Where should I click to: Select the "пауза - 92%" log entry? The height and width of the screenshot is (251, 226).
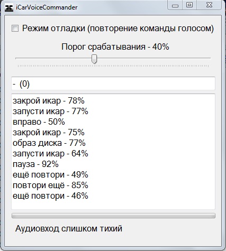coord(35,164)
